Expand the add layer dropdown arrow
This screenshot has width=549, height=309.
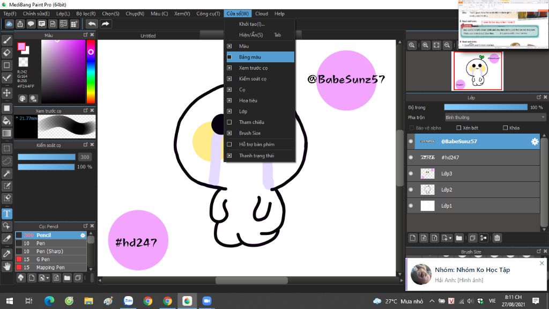tap(450, 238)
